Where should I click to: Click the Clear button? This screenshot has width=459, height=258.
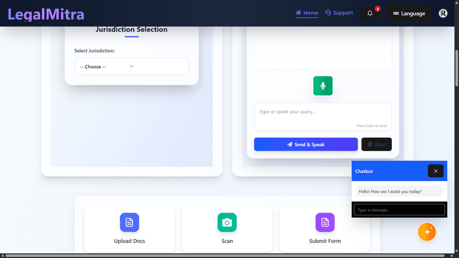pos(376,145)
